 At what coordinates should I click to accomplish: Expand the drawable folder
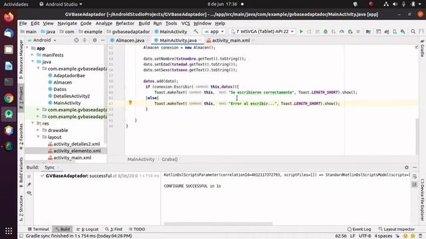(38, 130)
